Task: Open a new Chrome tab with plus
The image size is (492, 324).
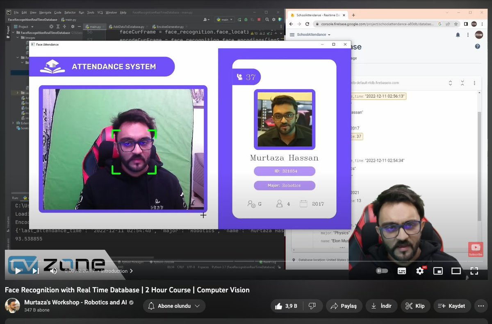Action: tap(353, 15)
